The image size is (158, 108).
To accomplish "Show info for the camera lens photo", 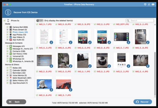I will [x=109, y=66].
